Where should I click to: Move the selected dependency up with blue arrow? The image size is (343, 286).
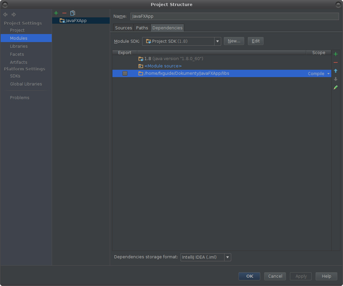point(336,71)
